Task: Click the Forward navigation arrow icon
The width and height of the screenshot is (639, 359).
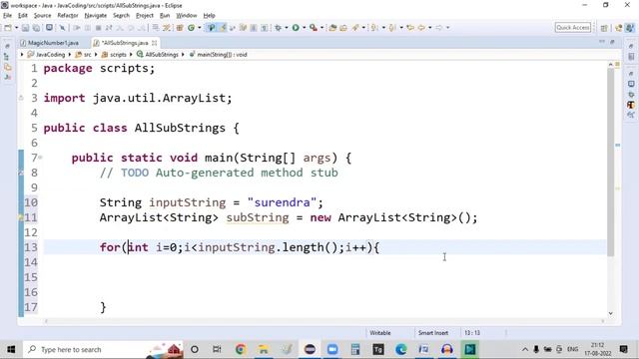Action: 439,28
